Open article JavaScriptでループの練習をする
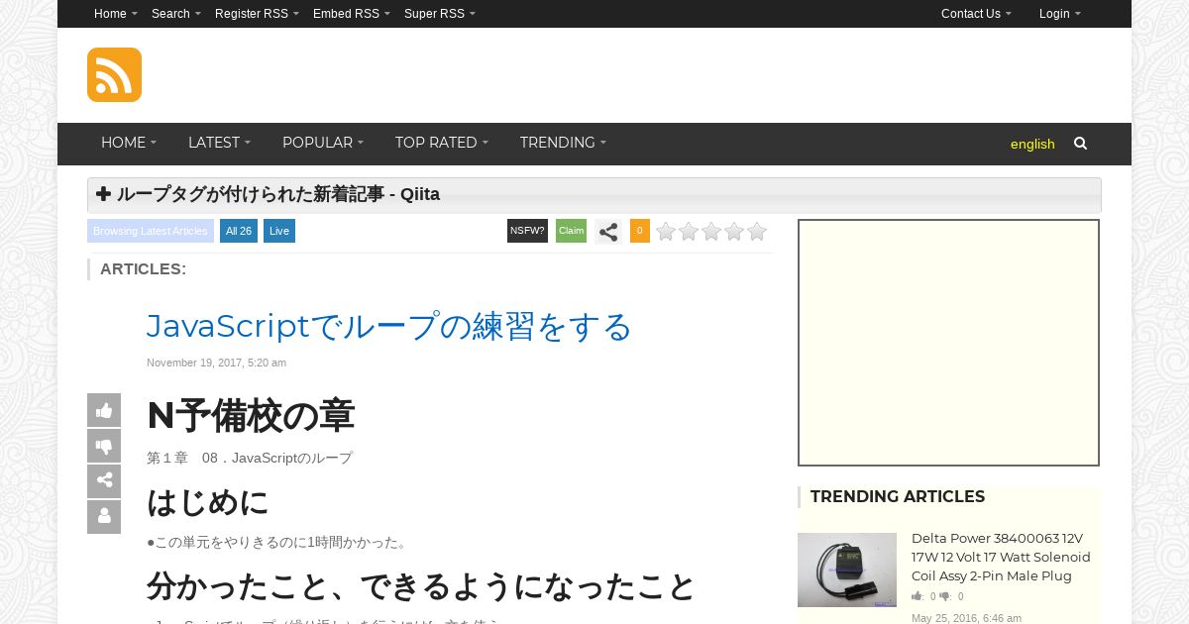Viewport: 1189px width, 624px height. pyautogui.click(x=389, y=327)
